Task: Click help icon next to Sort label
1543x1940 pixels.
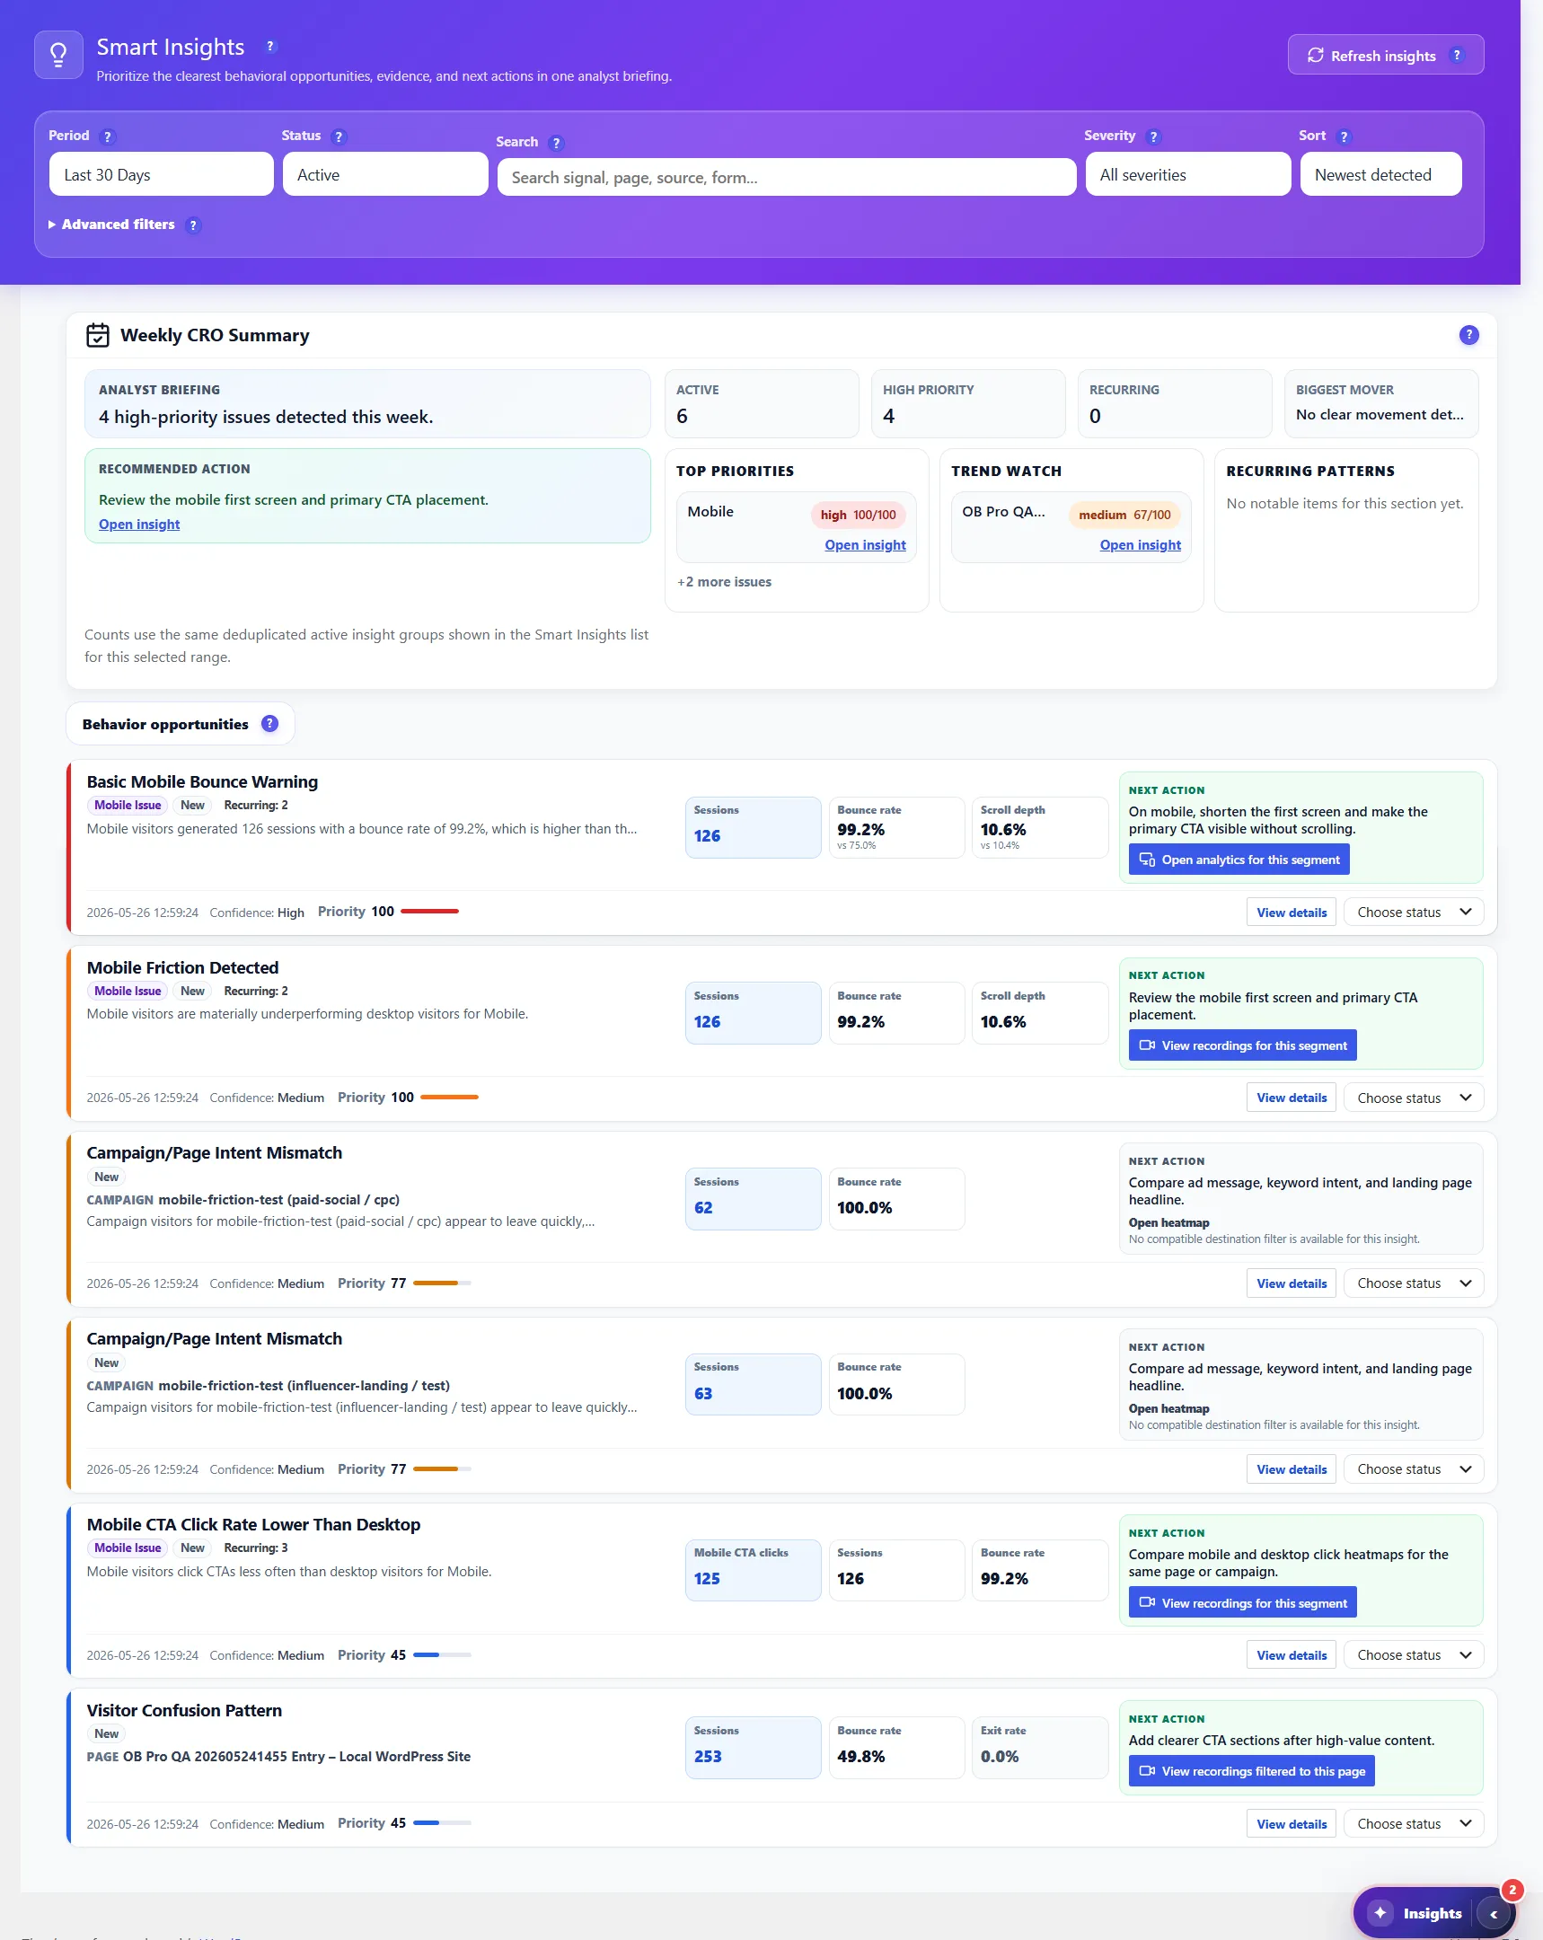Action: click(x=1345, y=137)
